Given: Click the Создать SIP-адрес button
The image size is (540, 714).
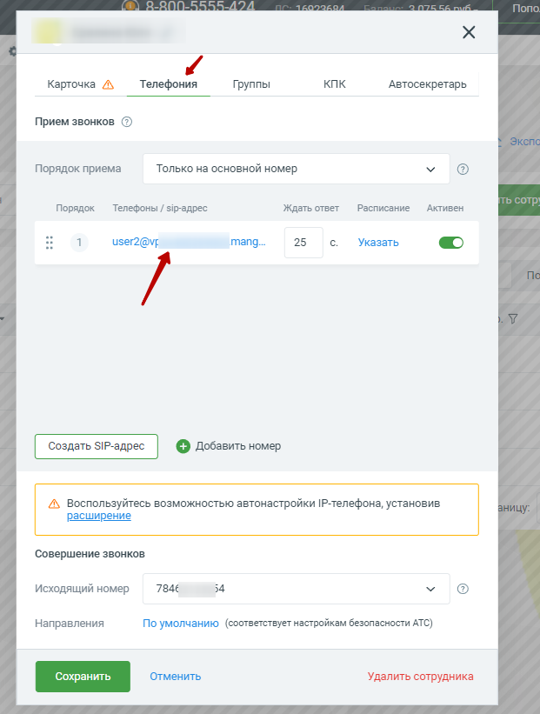Looking at the screenshot, I should 97,446.
